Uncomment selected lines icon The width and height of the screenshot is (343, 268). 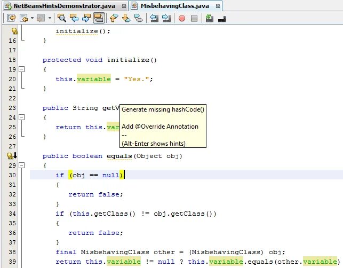(222, 18)
